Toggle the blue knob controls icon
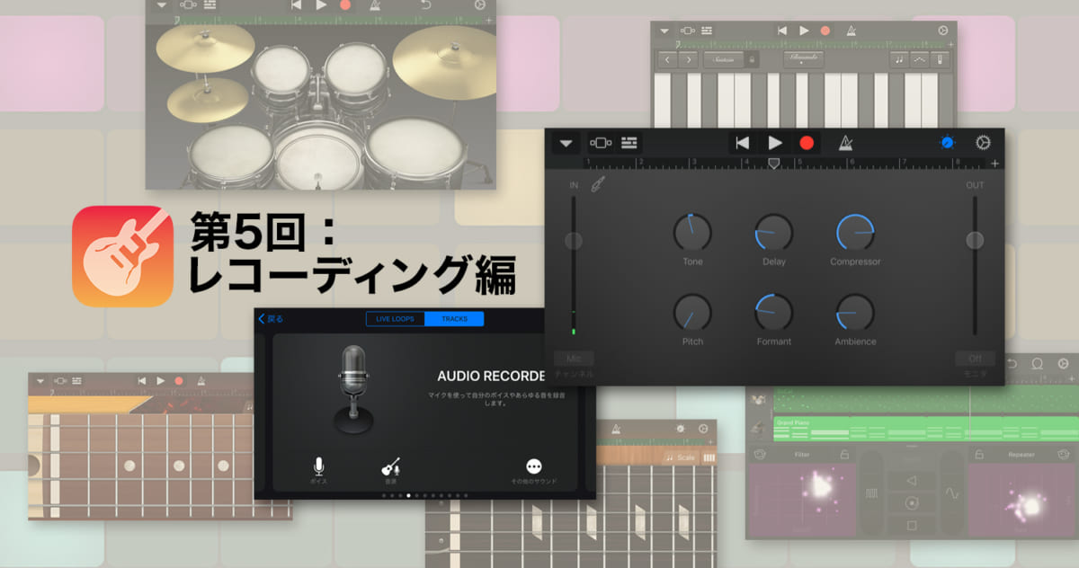The height and width of the screenshot is (568, 1079). click(x=948, y=143)
